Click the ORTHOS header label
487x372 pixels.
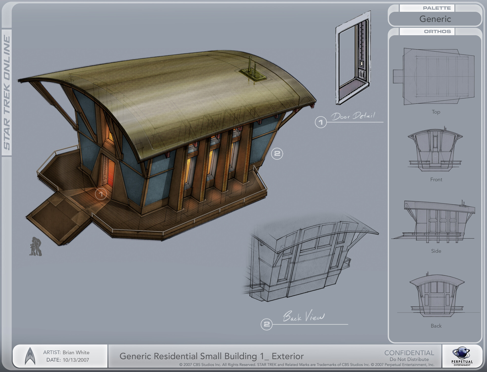point(437,31)
